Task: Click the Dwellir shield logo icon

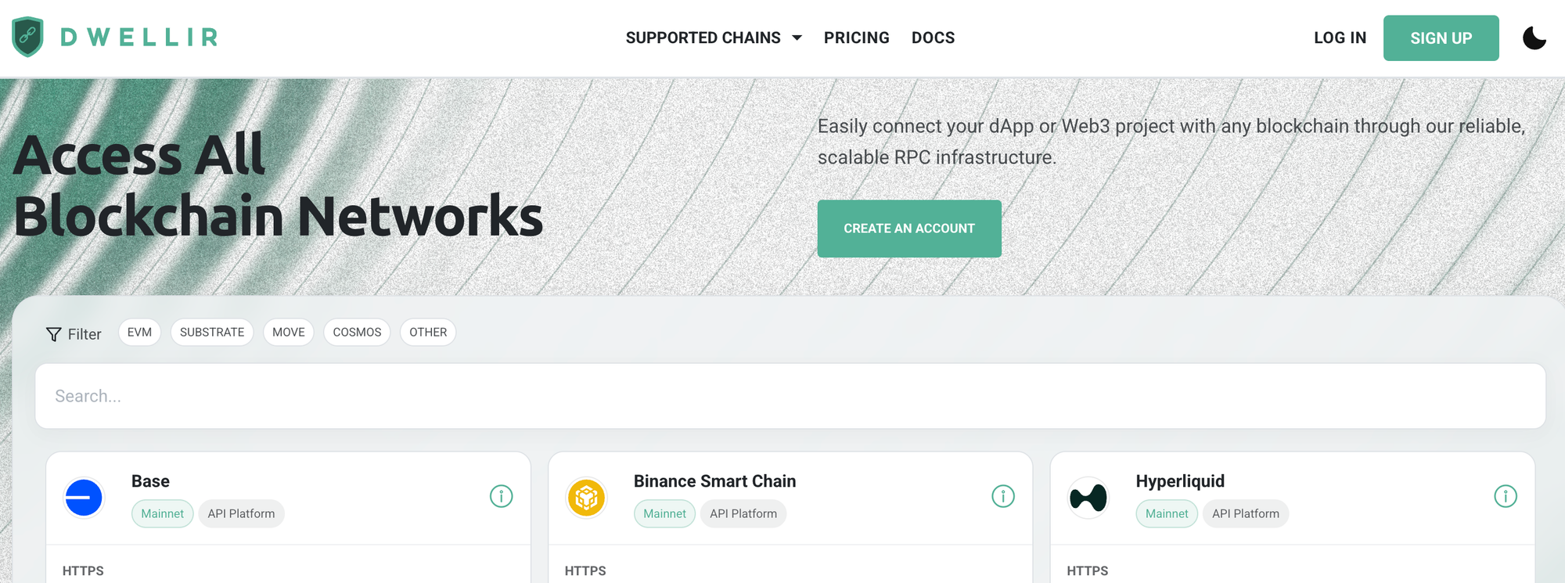Action: [x=28, y=37]
